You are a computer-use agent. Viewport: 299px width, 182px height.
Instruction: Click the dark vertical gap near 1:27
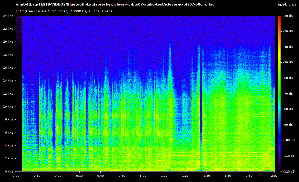pyautogui.click(x=201, y=107)
